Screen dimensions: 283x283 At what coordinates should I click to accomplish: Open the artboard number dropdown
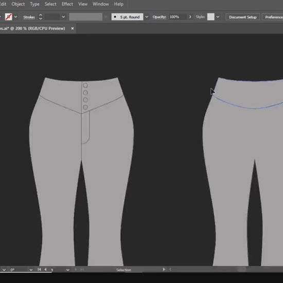pyautogui.click(x=68, y=270)
